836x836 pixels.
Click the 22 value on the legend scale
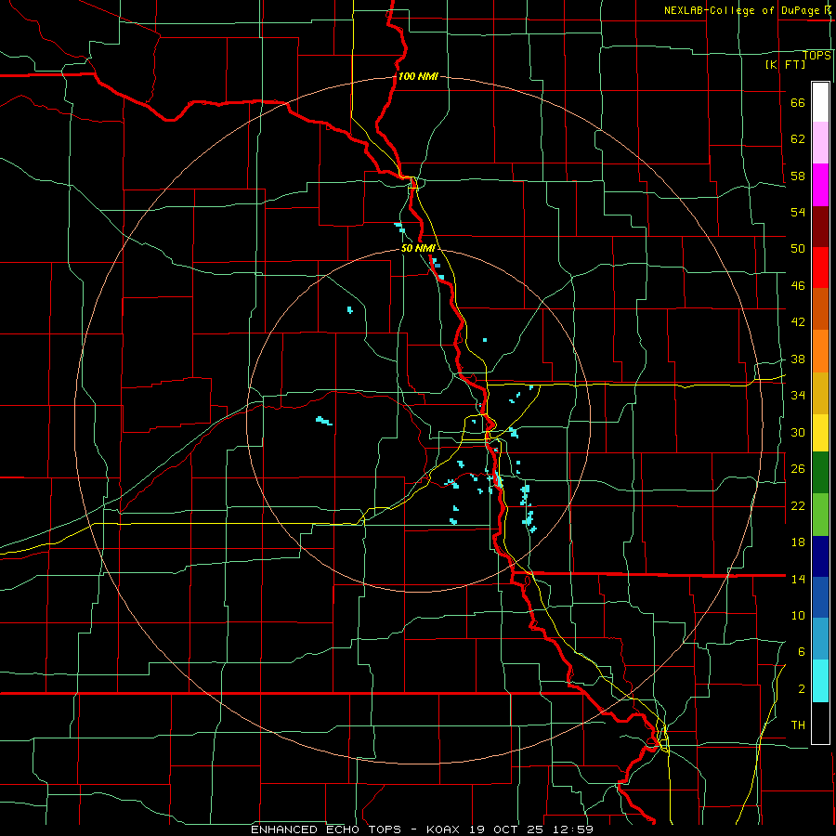(798, 505)
